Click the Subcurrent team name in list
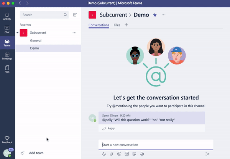The width and height of the screenshot is (230, 159). [38, 33]
